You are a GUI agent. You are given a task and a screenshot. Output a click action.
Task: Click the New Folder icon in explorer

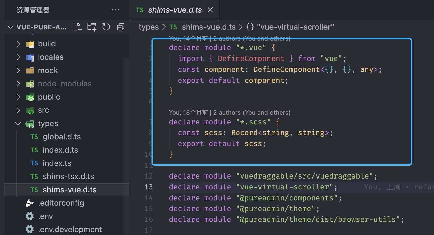tap(92, 27)
